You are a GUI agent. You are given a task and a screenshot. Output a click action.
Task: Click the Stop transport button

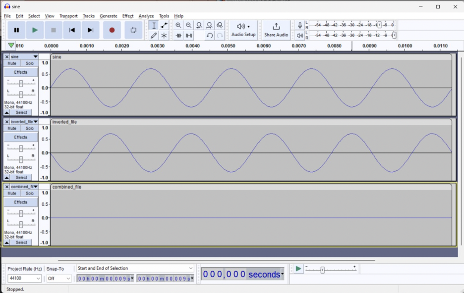click(x=53, y=30)
